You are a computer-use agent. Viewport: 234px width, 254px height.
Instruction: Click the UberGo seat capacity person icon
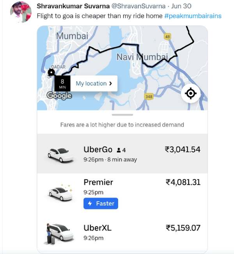point(119,150)
